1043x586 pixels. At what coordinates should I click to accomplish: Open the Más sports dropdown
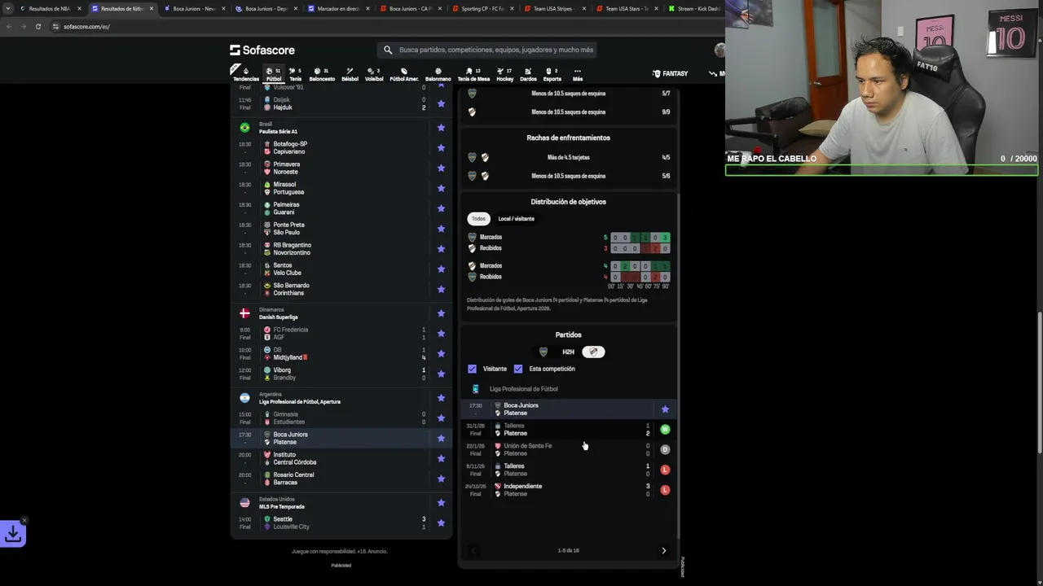pyautogui.click(x=578, y=74)
